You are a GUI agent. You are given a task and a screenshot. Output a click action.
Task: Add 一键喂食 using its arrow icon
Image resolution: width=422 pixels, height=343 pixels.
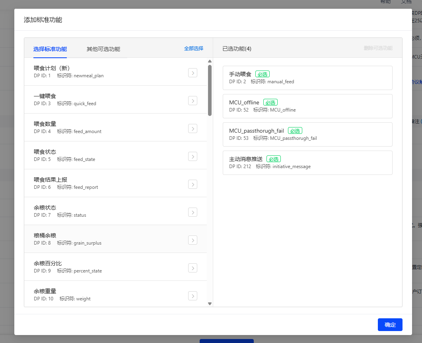click(x=193, y=100)
